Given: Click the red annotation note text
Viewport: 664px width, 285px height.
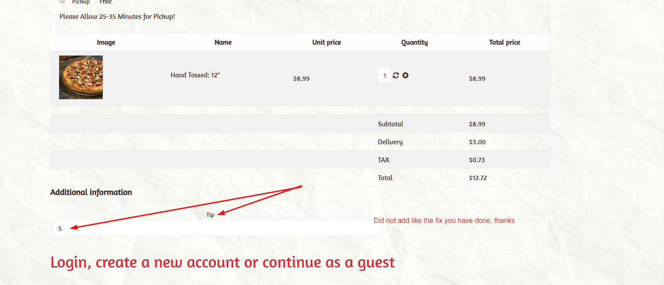Looking at the screenshot, I should click(x=444, y=221).
